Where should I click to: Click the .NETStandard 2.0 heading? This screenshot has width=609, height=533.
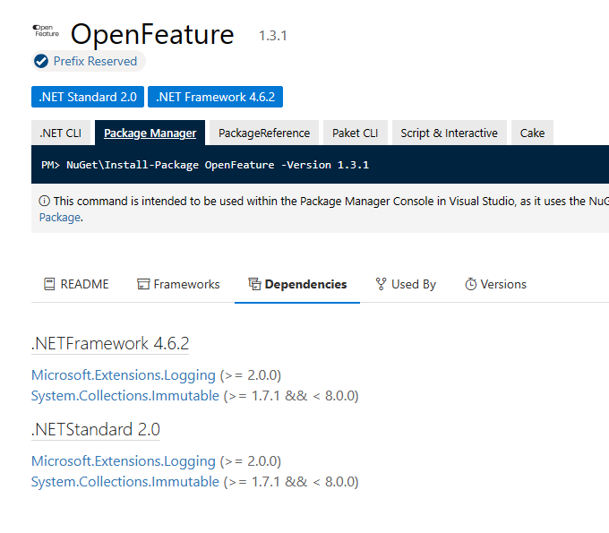(x=96, y=429)
